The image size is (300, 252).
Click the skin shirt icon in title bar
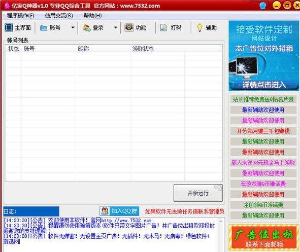pos(263,6)
